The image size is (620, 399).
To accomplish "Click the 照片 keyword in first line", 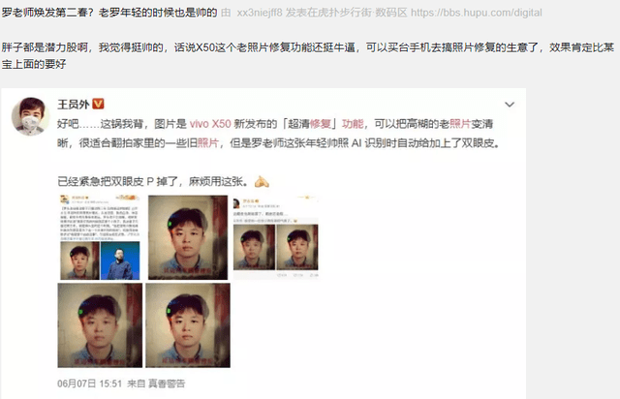I will tap(460, 124).
